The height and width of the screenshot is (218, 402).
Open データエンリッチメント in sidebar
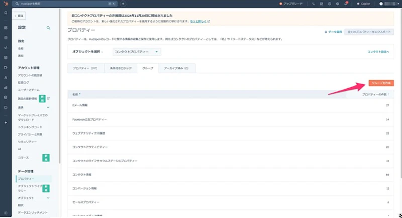(x=33, y=212)
